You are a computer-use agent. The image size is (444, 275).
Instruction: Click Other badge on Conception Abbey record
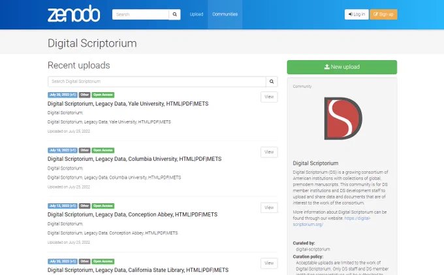tap(84, 206)
